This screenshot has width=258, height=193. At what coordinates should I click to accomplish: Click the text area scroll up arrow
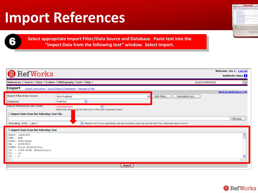(x=244, y=135)
